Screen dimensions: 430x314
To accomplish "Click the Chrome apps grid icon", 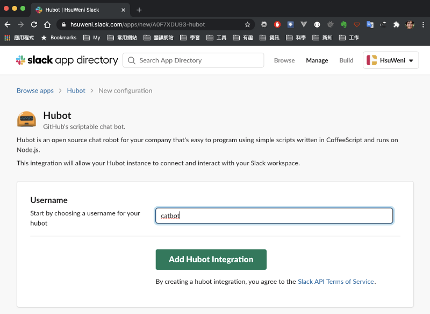I will 8,38.
